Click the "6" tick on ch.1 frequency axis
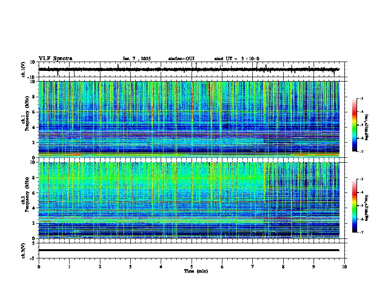The image size is (388, 299). tap(34, 112)
